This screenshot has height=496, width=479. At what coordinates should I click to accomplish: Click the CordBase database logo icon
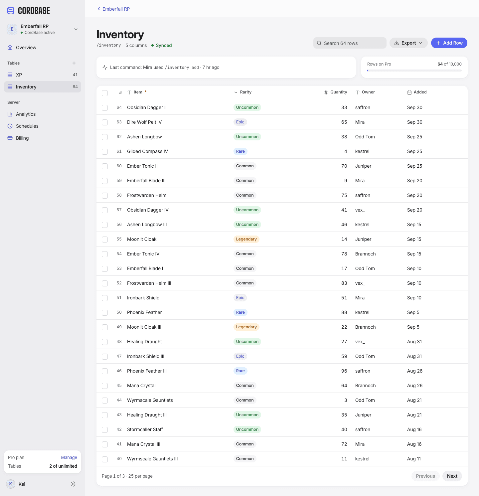(x=11, y=11)
